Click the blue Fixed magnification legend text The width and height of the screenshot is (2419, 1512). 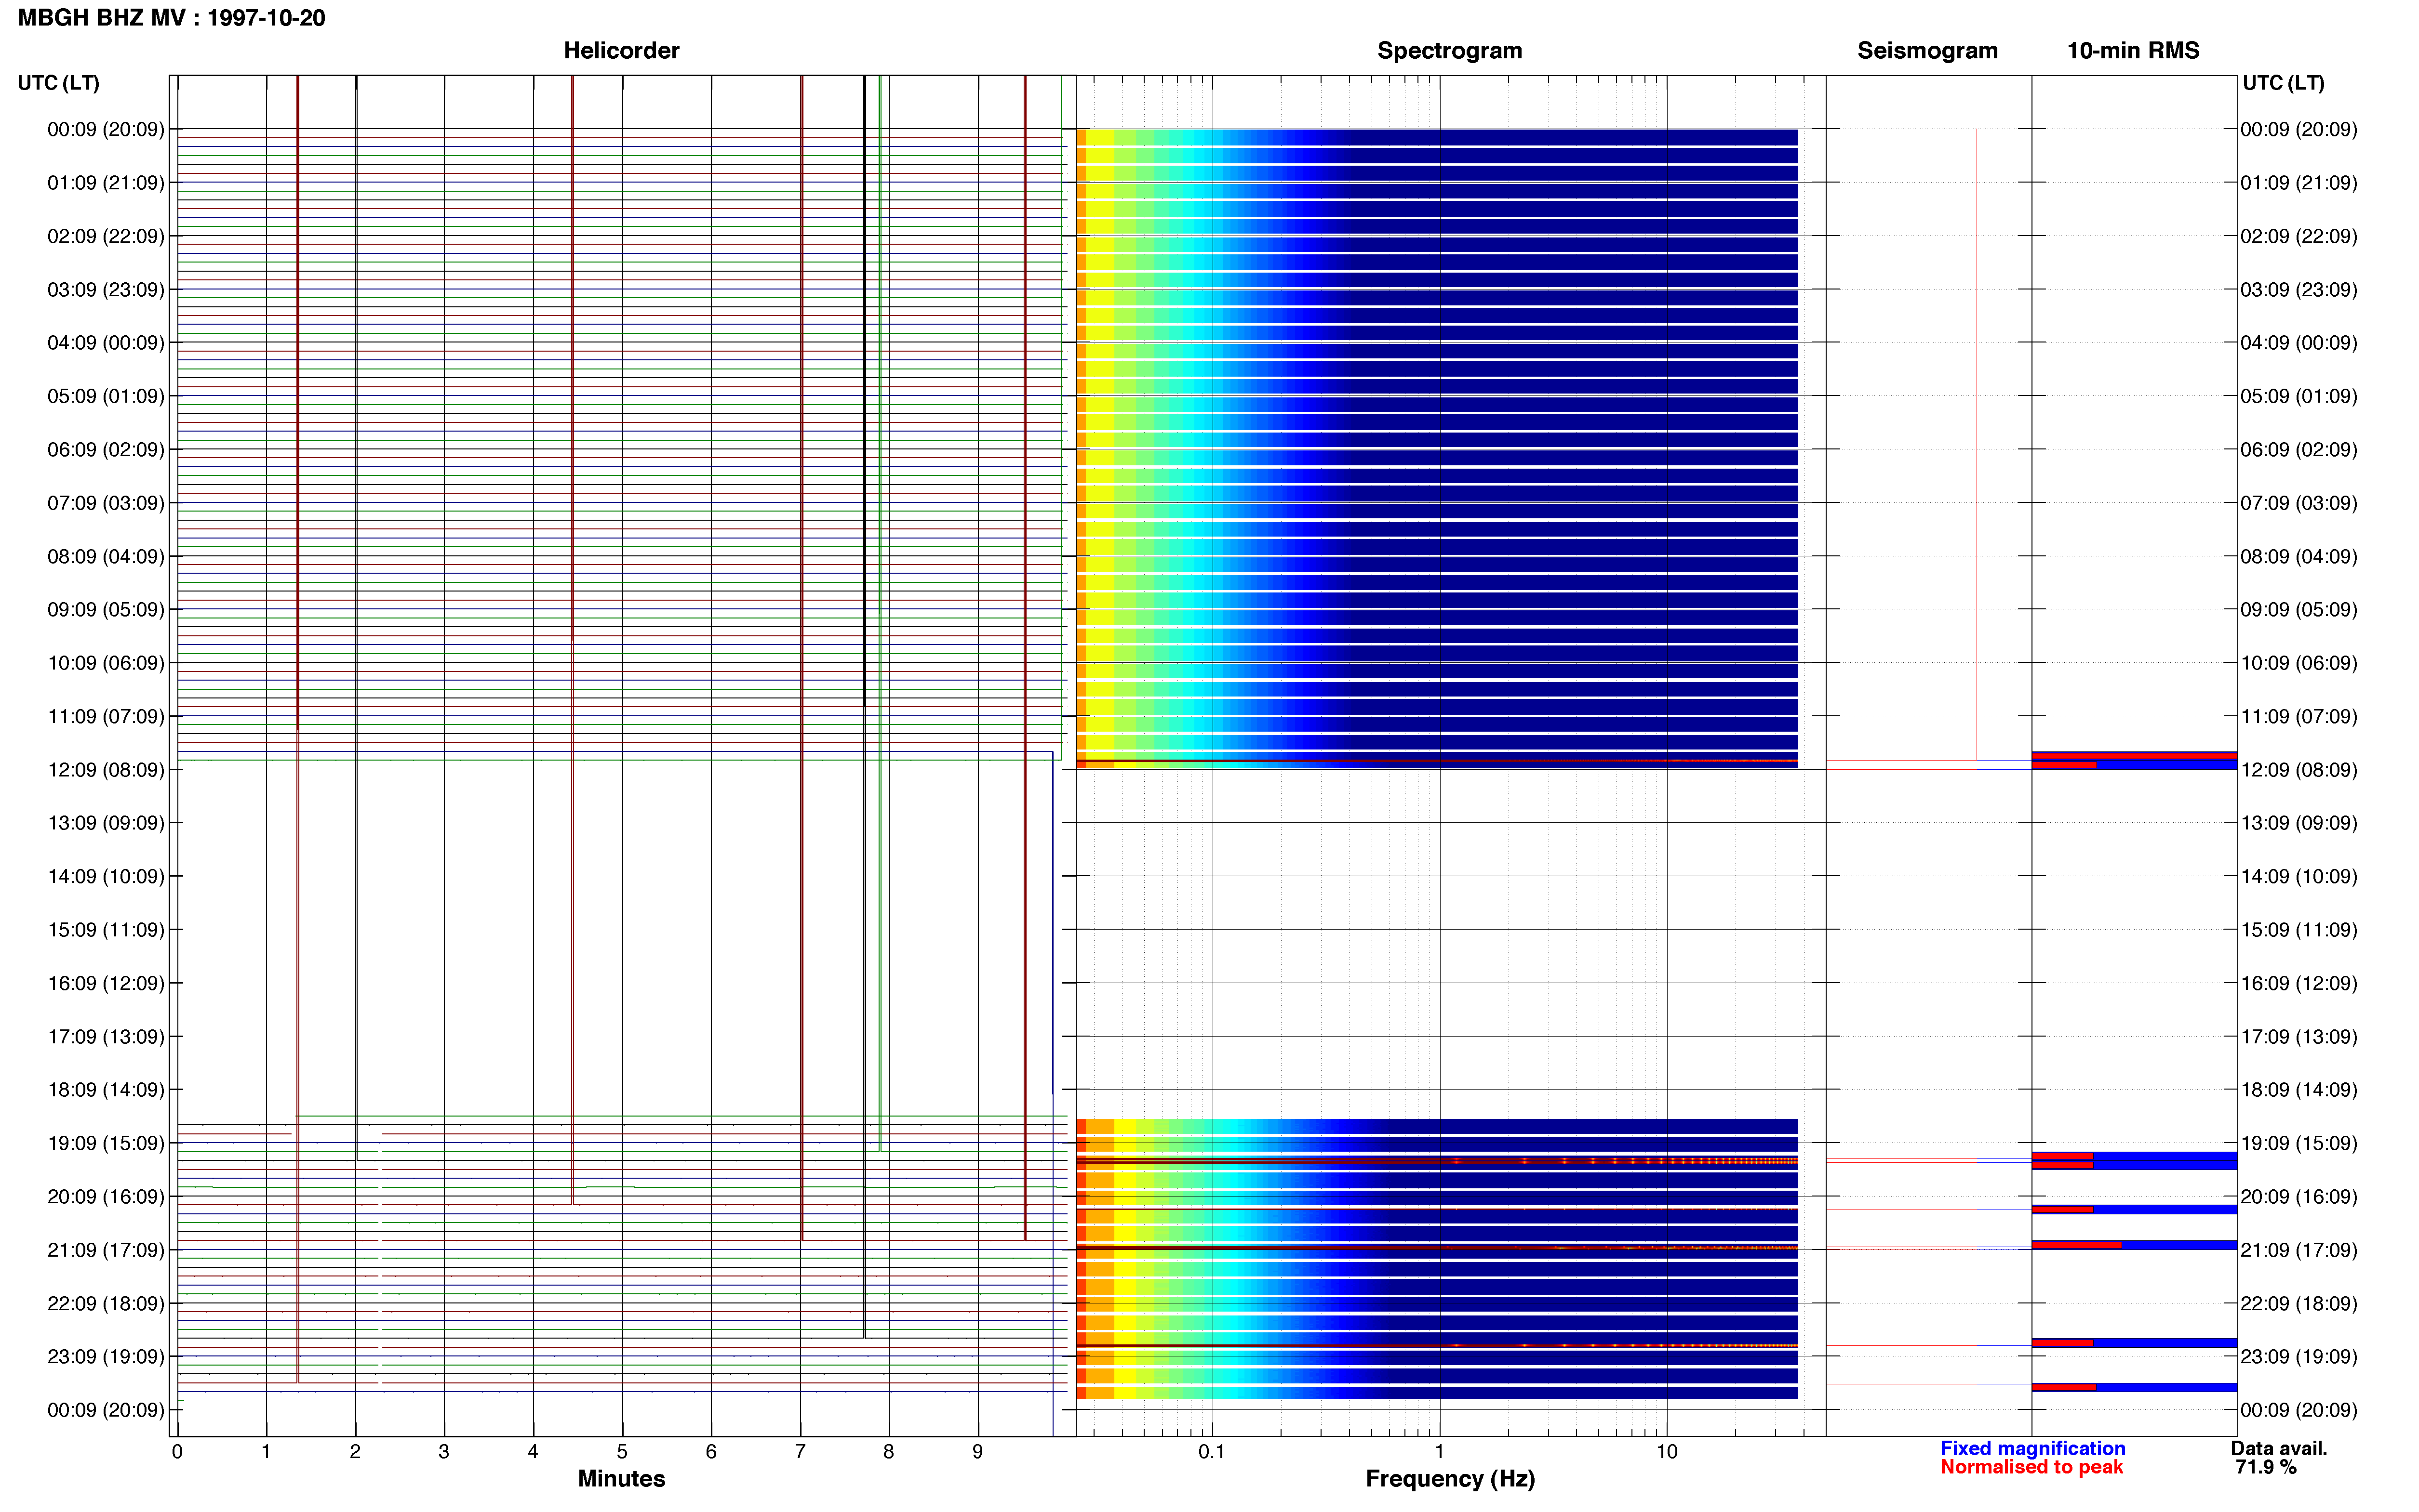pos(2033,1449)
